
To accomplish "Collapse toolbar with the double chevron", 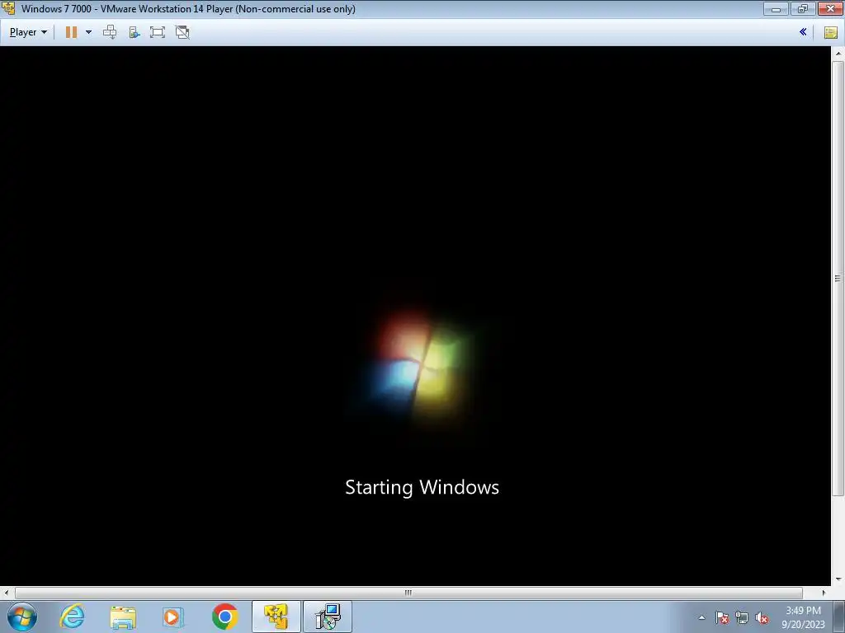I will (x=803, y=32).
